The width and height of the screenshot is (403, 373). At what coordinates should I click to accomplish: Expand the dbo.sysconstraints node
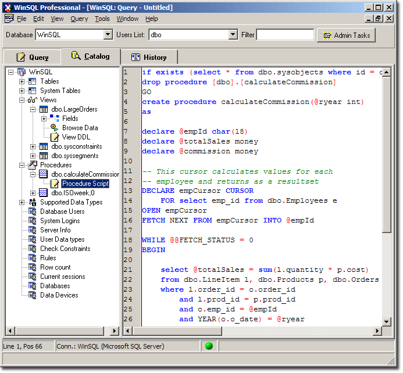click(33, 146)
